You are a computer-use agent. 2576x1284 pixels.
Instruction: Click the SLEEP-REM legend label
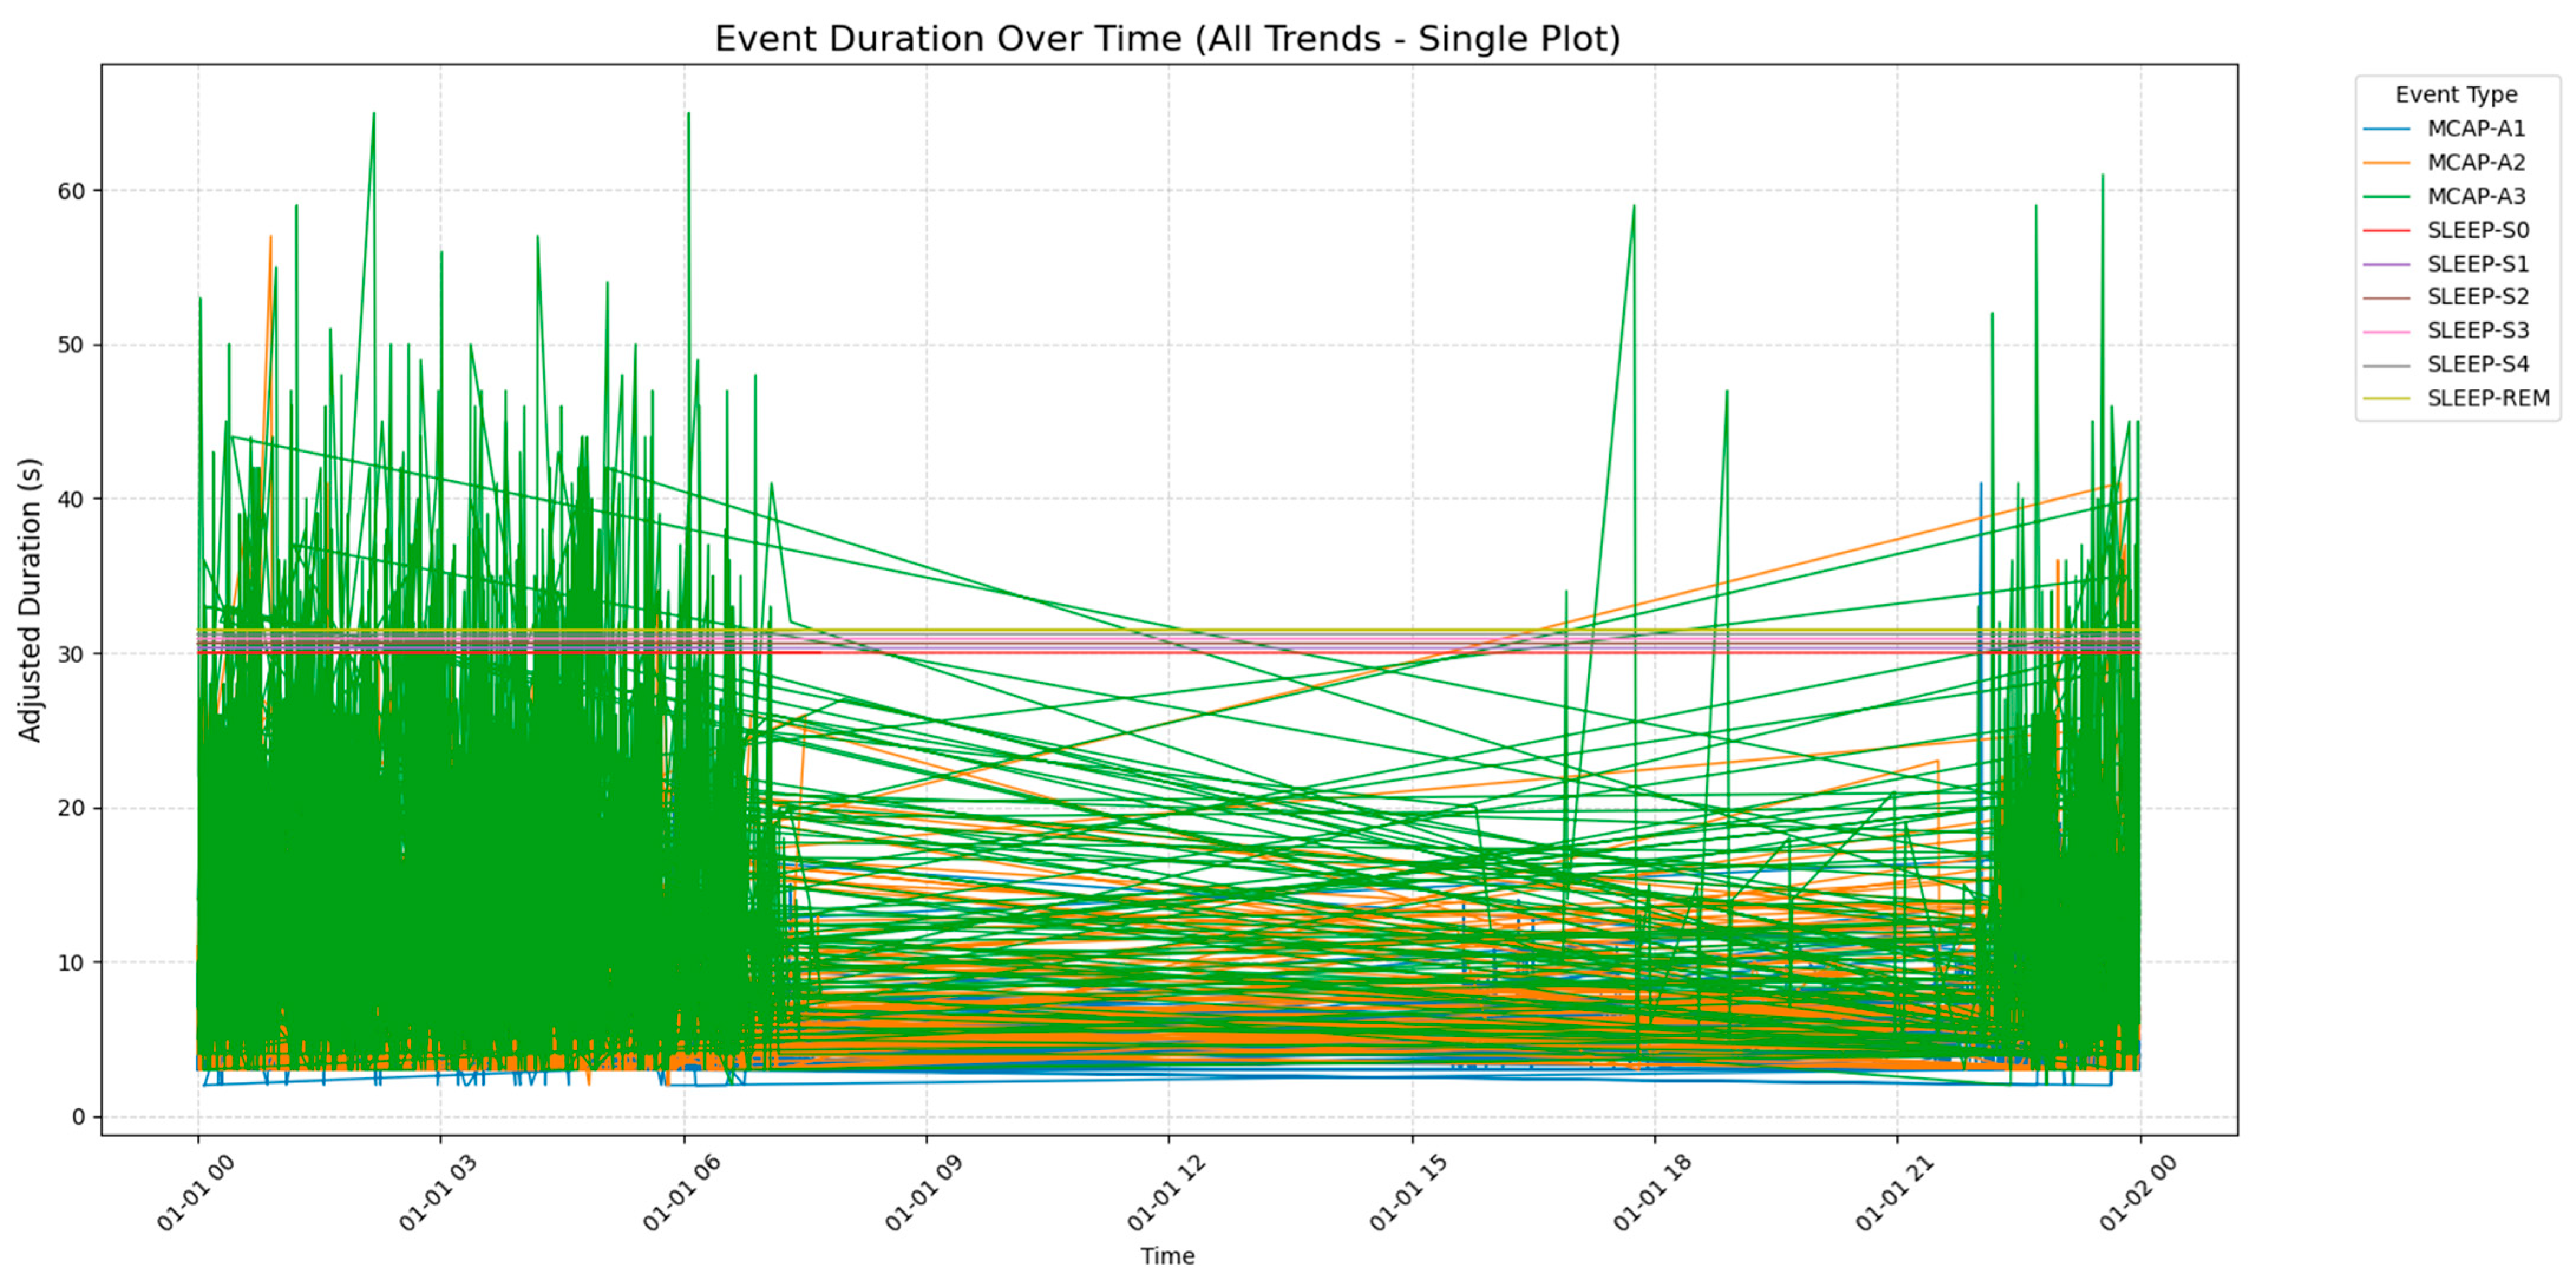coord(2488,398)
